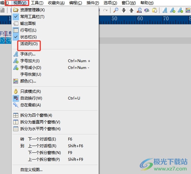This screenshot has width=191, height=174.
Task: Go to 下一个对话框(E)
Action: (x=55, y=139)
